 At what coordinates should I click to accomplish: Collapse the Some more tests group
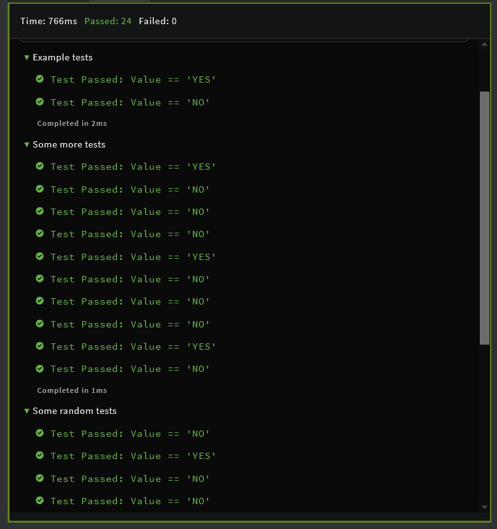(x=27, y=145)
